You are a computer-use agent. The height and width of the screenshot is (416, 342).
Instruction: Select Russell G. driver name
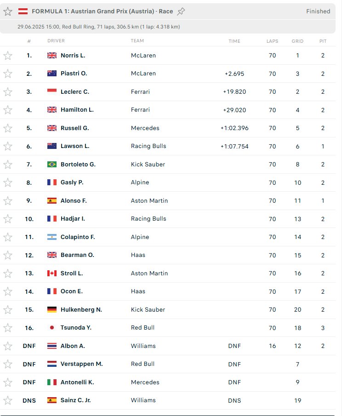75,128
